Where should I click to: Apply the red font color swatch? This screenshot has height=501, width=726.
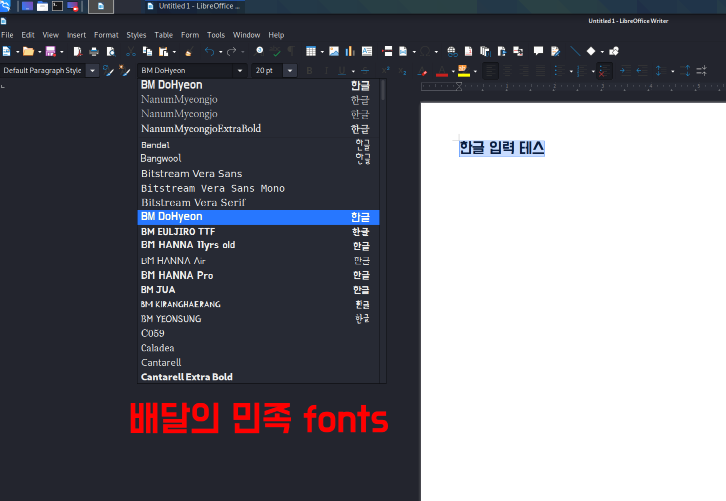click(x=442, y=71)
